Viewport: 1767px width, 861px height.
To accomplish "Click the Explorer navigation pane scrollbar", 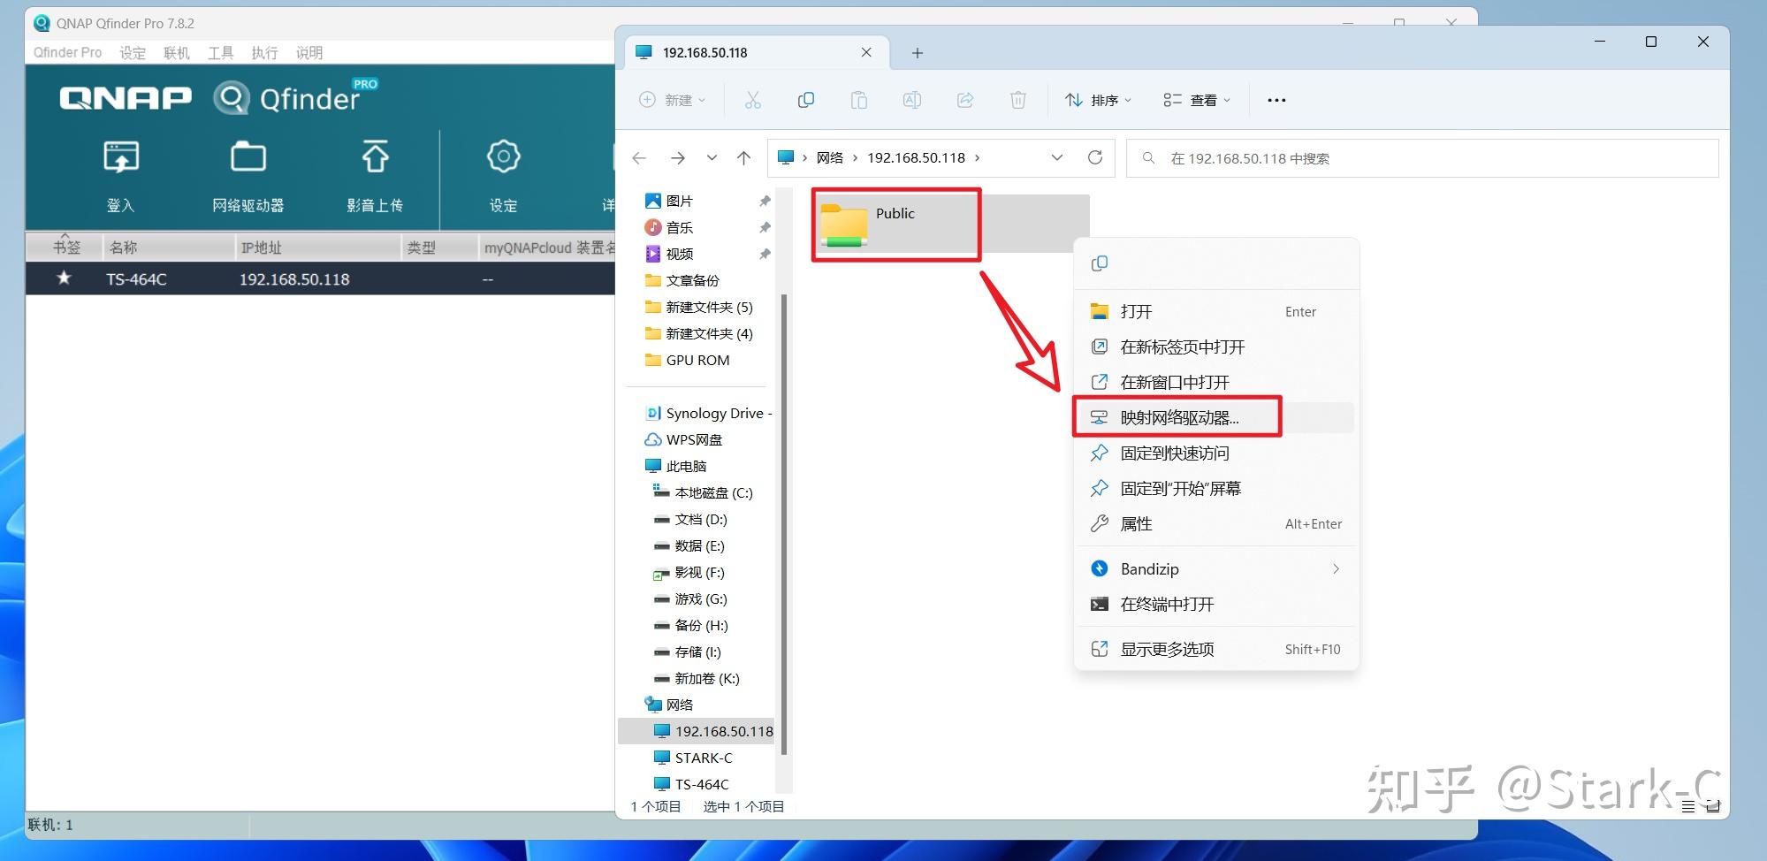I will 783,523.
